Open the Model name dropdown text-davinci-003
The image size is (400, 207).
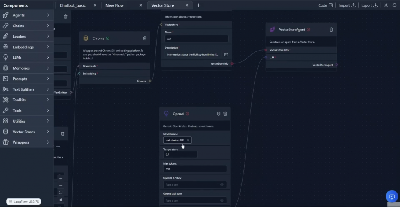click(177, 140)
